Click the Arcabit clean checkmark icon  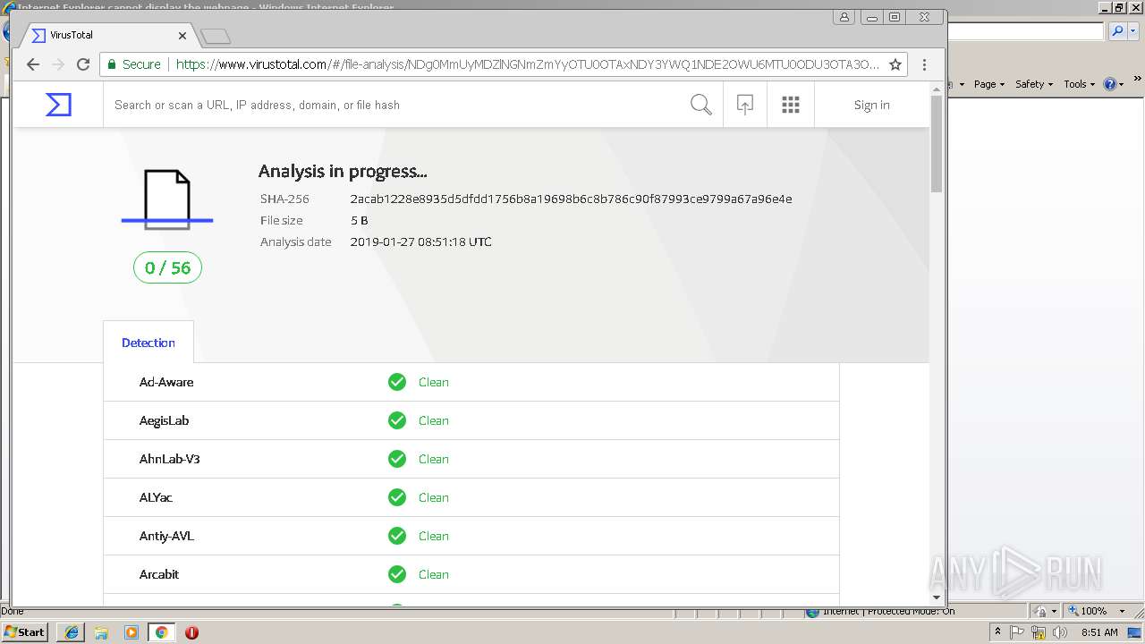(x=397, y=574)
